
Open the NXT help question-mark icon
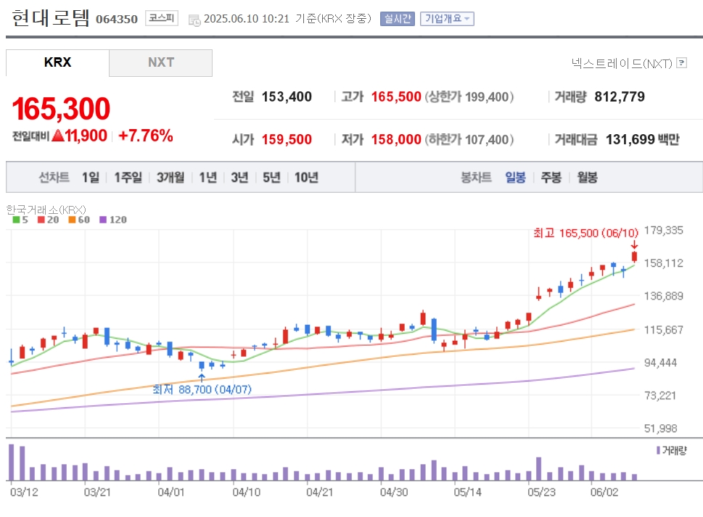[x=681, y=62]
